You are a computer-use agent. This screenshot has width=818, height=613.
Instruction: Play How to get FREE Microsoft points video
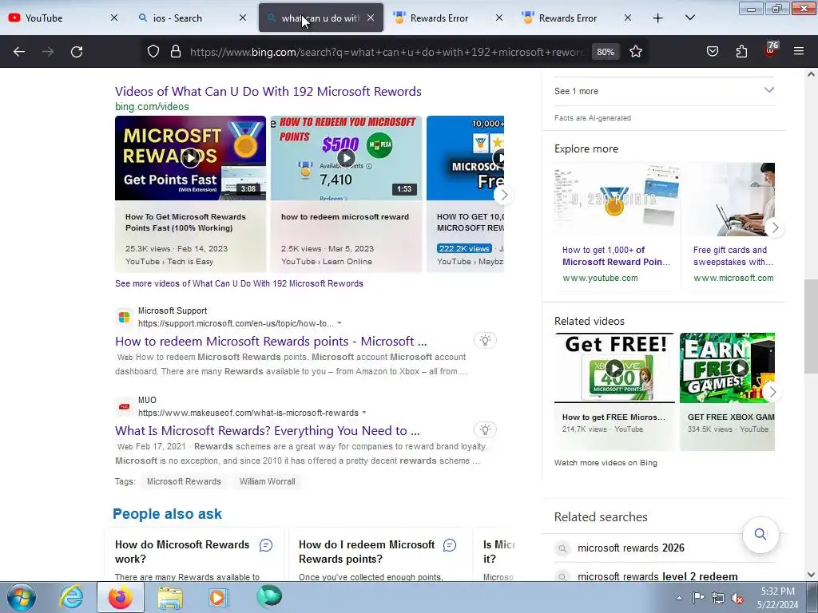click(614, 368)
